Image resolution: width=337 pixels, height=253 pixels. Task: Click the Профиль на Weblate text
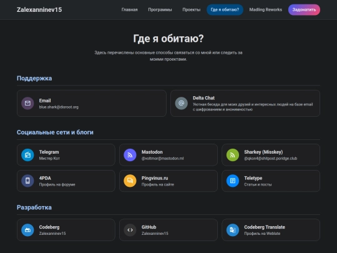click(x=262, y=234)
